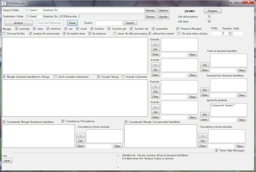This screenshot has width=256, height=172.
Task: Enable .fla save when closing checkbox
Action: click(179, 34)
